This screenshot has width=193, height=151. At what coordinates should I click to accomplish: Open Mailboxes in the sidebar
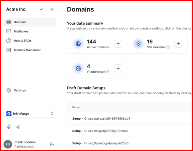coord(30,31)
